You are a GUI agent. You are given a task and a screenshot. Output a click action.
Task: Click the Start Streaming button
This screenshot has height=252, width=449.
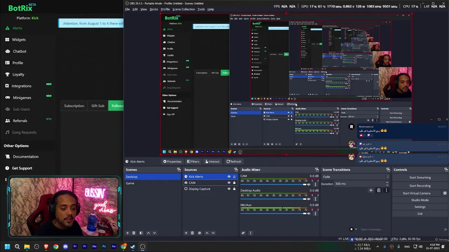pos(420,177)
